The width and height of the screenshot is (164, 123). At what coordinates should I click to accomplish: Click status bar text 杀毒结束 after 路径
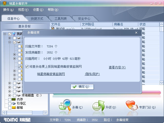(x=122, y=120)
